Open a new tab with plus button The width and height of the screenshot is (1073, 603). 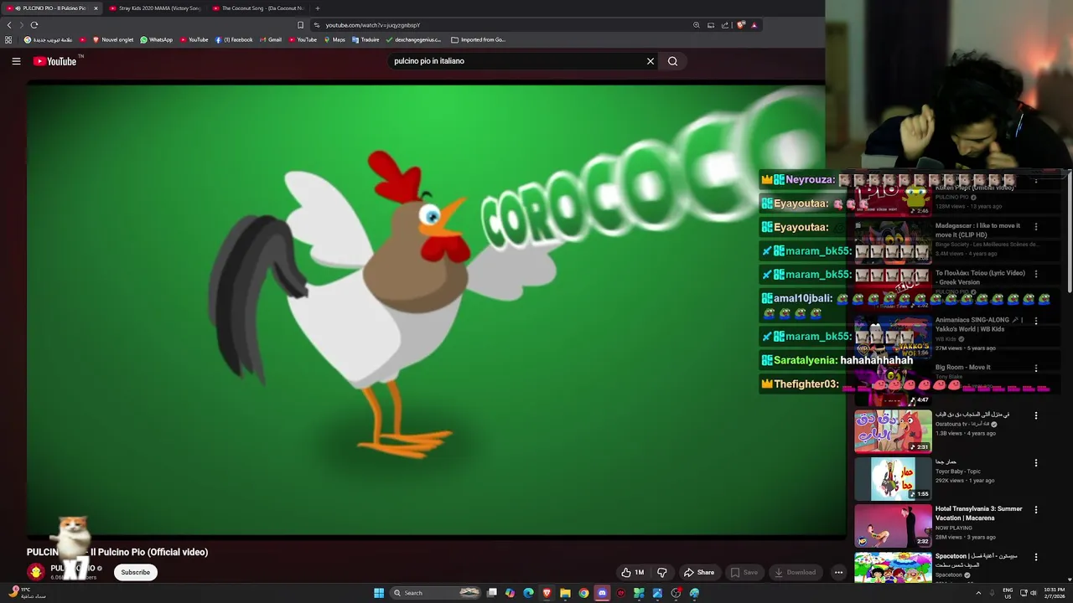[317, 8]
